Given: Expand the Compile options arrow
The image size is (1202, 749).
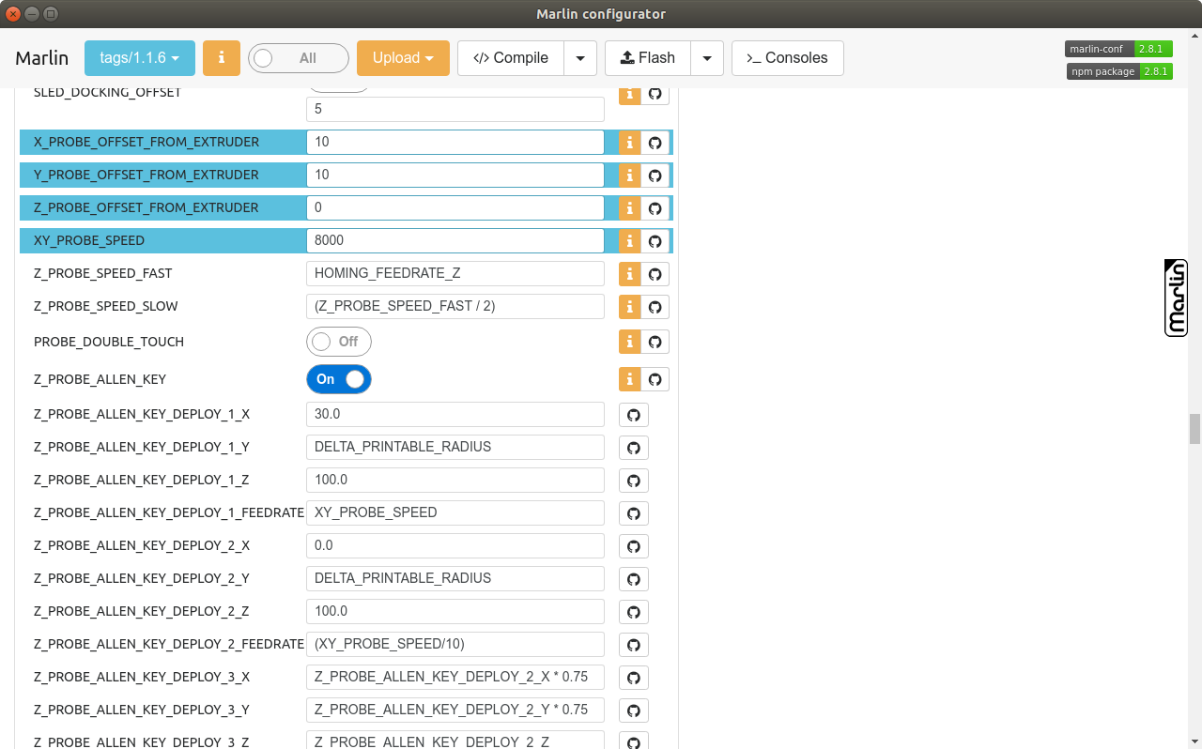Looking at the screenshot, I should [580, 57].
